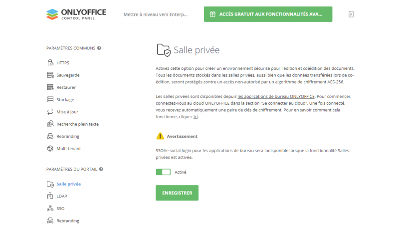Click the Restaurer sidebar icon
The image size is (399, 228).
click(50, 87)
